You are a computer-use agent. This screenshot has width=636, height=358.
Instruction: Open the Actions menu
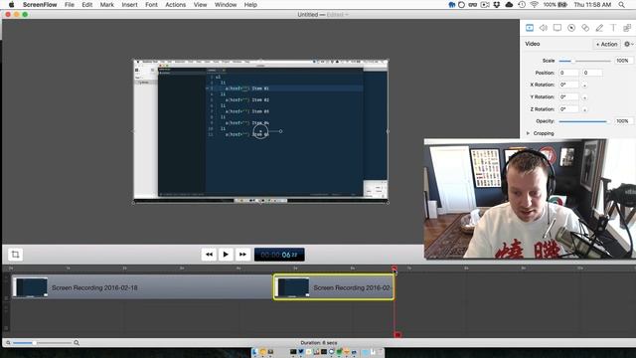click(175, 5)
